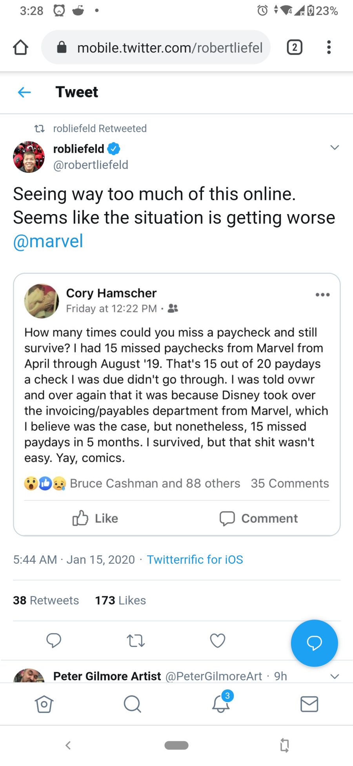Open Notifications bell with 3 badge
Viewport: 353px width, 766px height.
pyautogui.click(x=221, y=703)
